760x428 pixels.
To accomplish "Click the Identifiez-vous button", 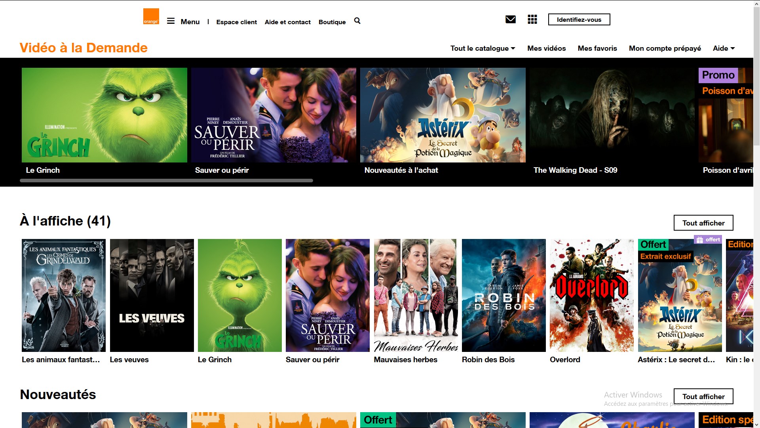I will coord(579,19).
